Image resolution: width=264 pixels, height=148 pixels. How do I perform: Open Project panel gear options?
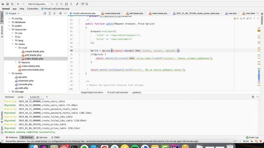(61, 13)
